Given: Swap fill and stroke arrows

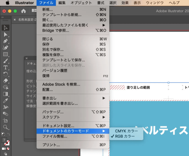Looking at the screenshot, I should click(8, 134).
